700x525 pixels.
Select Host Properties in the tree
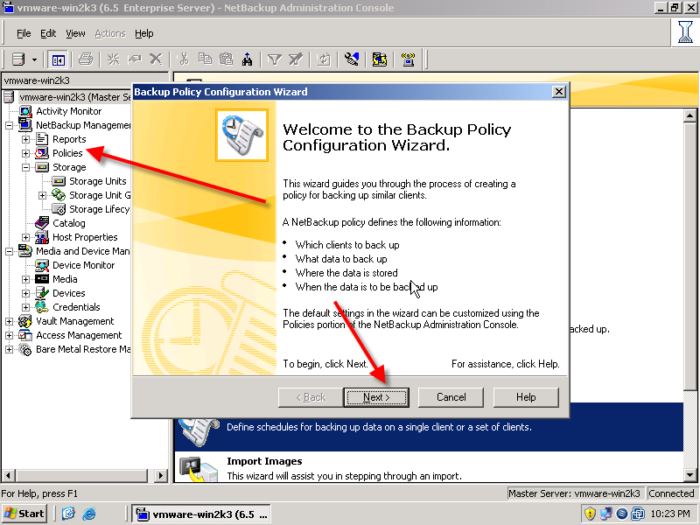click(x=85, y=237)
